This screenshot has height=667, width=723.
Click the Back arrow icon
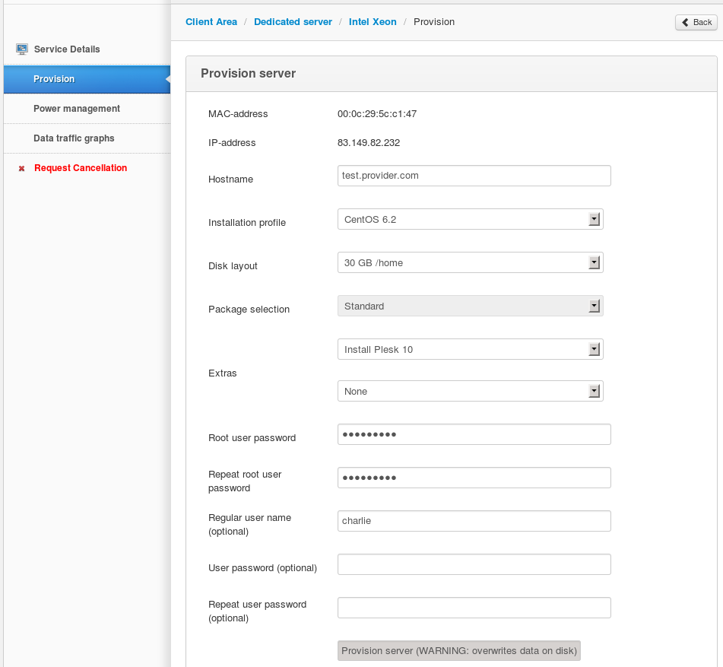coord(685,22)
